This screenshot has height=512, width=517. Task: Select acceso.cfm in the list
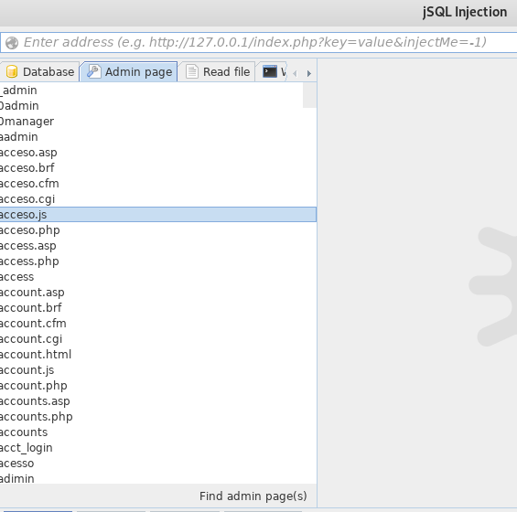(x=158, y=184)
